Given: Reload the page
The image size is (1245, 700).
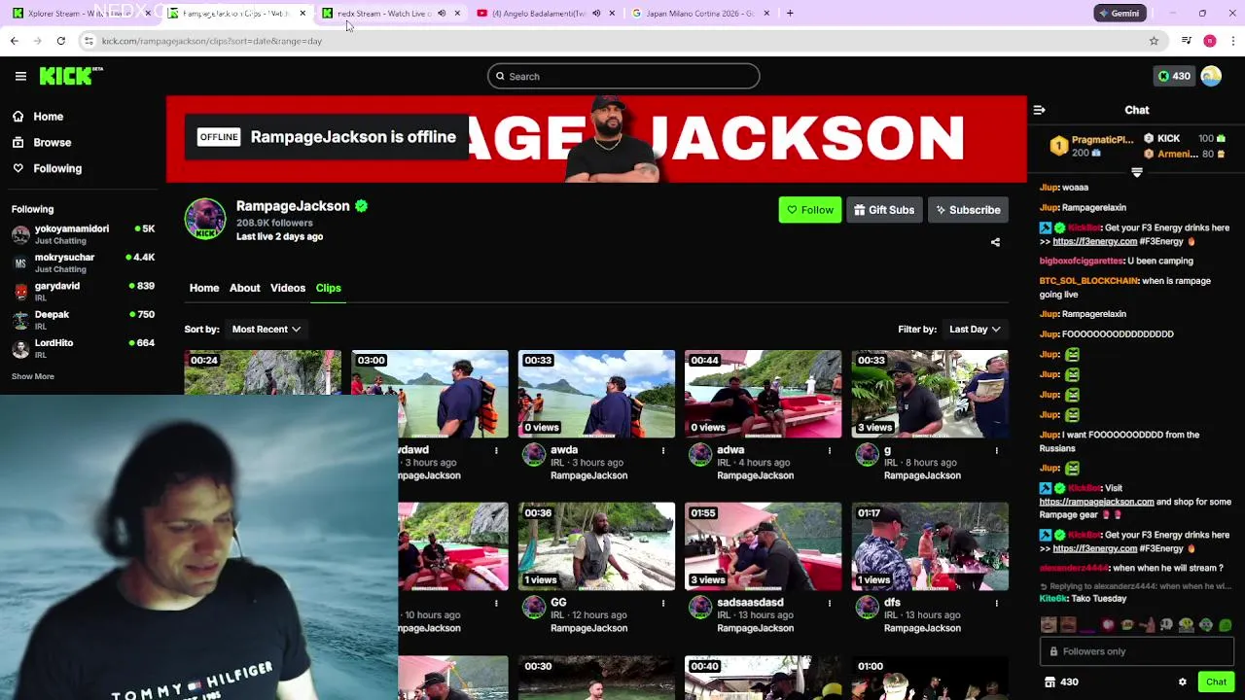Looking at the screenshot, I should [x=60, y=41].
